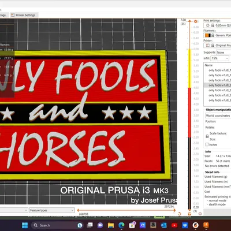This screenshot has width=231, height=231.
Task: Open Microsoft Store with notification badge
Action: point(132,225)
